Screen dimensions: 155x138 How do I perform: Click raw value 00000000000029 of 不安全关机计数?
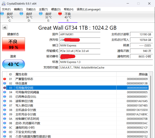tap(137, 132)
